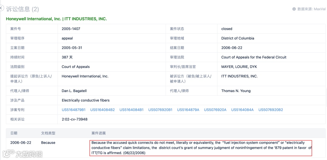Open patent link US5164084B1
This screenshot has height=160, width=327.
131,110
